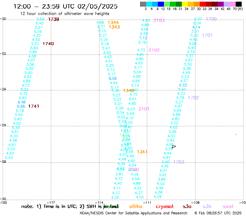
Task: Select the purple swatch in the color scale
Action: (x=221, y=4)
